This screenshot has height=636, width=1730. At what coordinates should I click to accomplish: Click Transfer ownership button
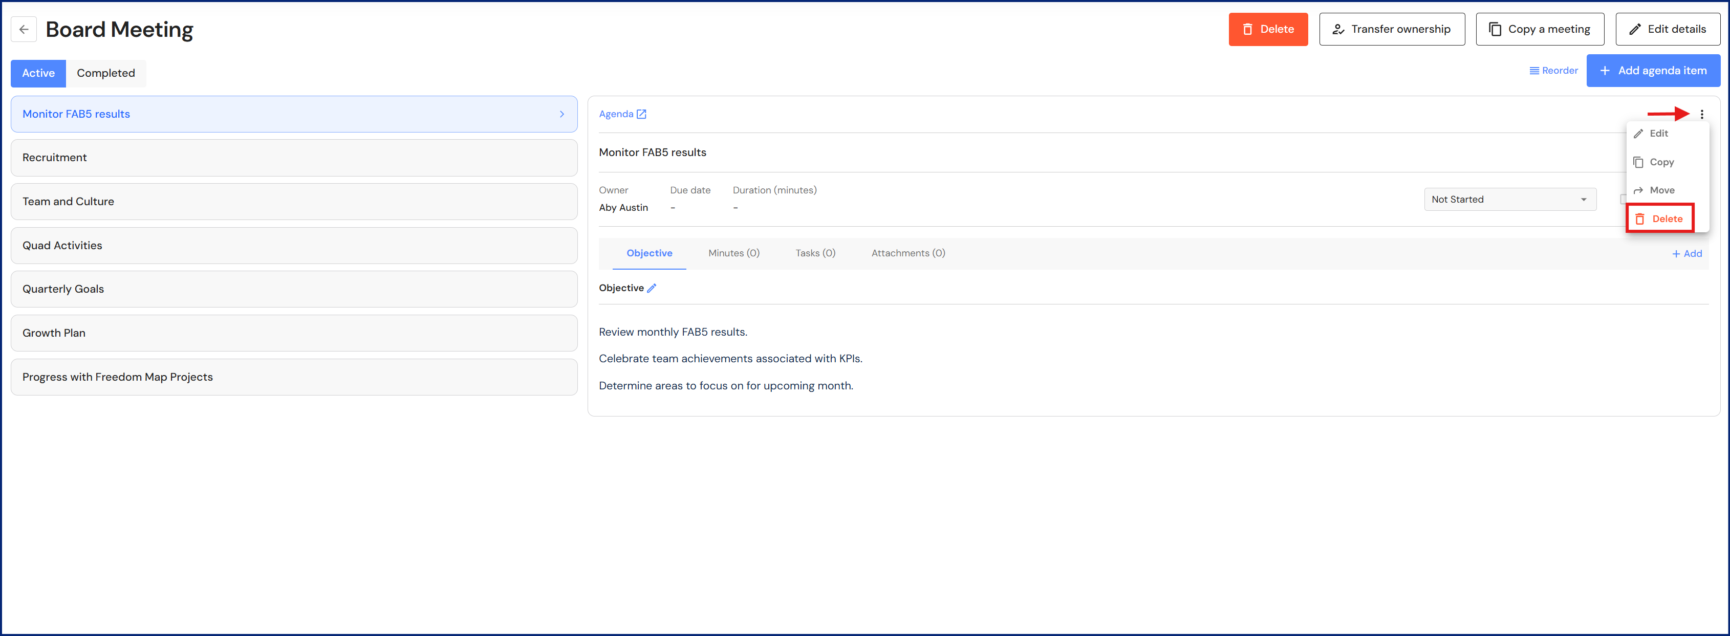tap(1392, 30)
